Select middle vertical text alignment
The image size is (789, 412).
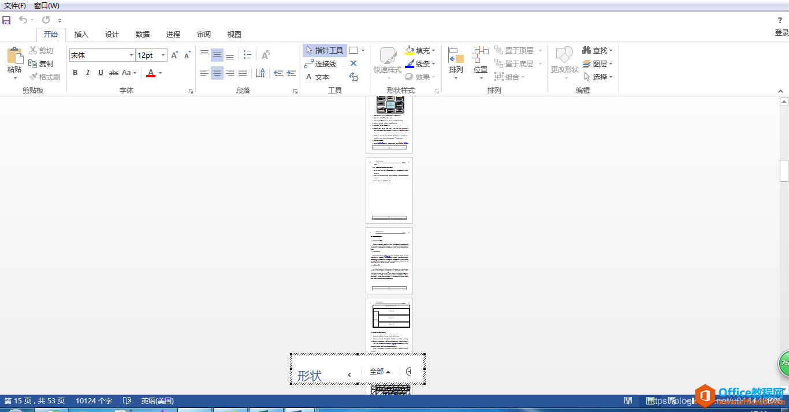(217, 55)
